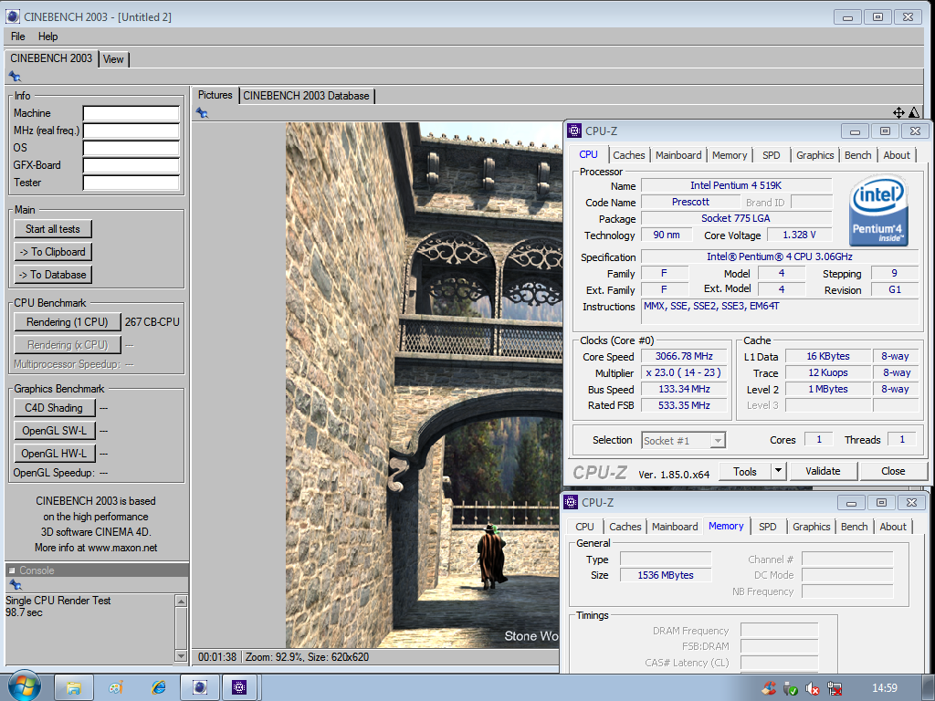Open About tab in upper CPU-Z window

click(897, 155)
